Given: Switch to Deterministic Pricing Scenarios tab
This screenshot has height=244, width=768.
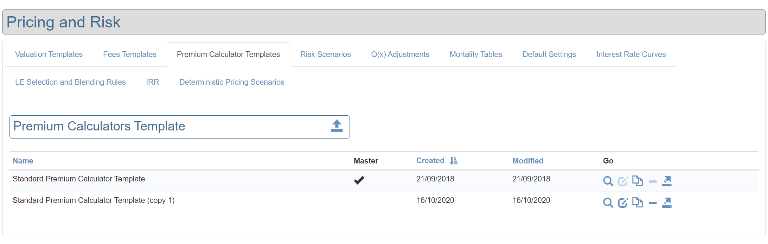Looking at the screenshot, I should coord(232,82).
